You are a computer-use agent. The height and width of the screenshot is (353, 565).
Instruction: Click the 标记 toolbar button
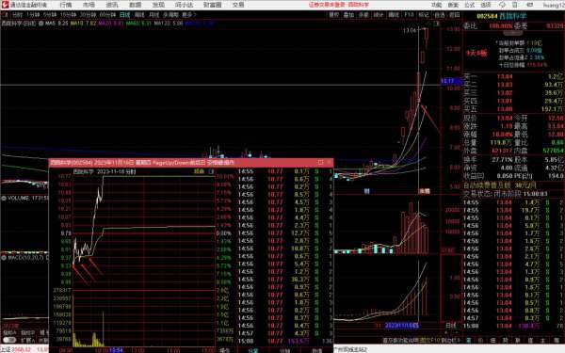(424, 15)
